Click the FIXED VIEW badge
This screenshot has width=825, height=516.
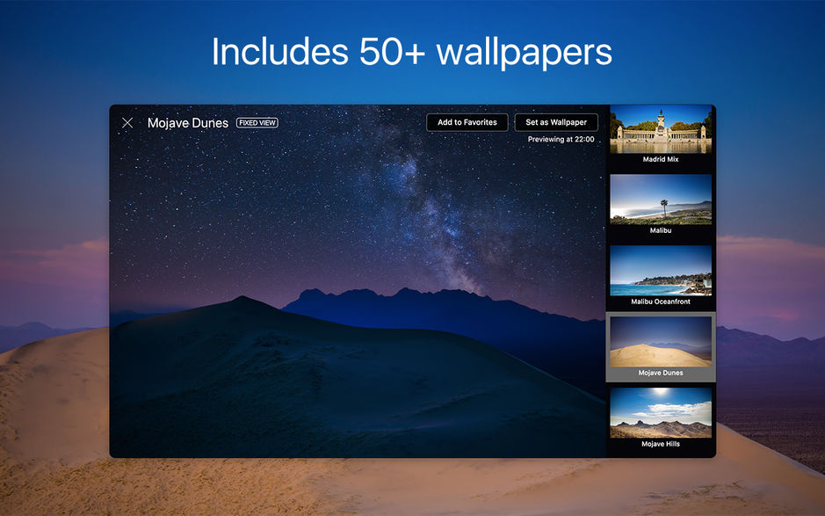click(x=256, y=123)
